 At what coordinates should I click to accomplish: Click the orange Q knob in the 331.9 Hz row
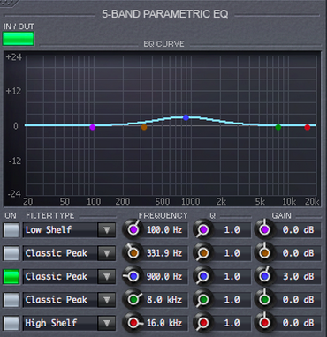[203, 252]
